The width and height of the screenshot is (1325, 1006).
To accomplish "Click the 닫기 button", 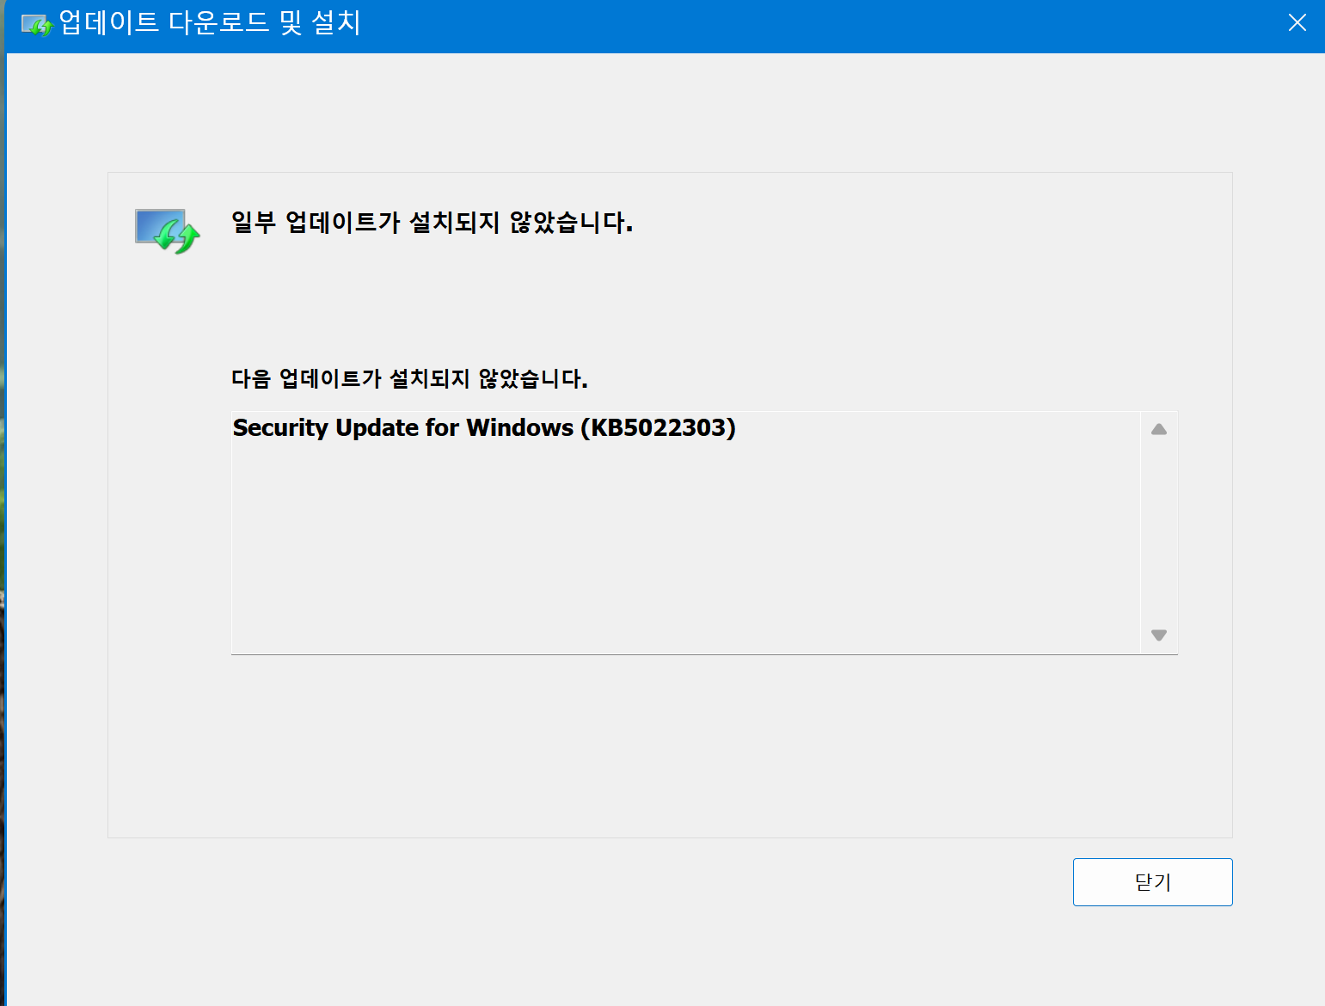I will point(1152,881).
